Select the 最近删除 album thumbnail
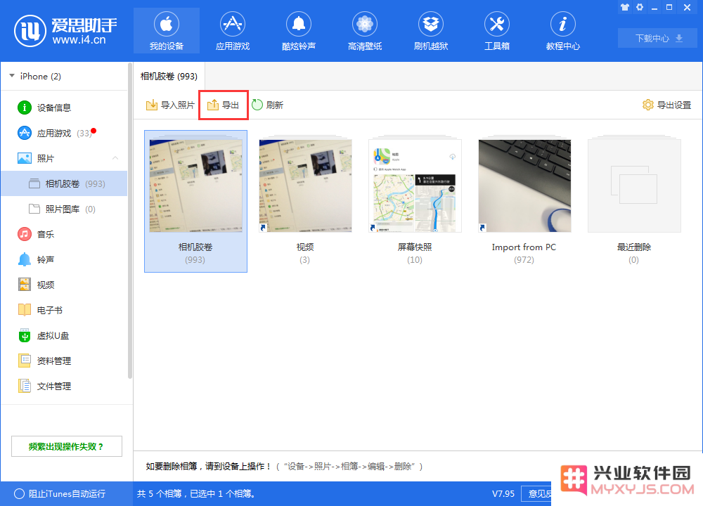The width and height of the screenshot is (703, 506). [634, 186]
